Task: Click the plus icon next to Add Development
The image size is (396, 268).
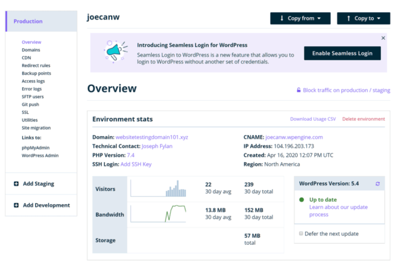Action: [16, 205]
